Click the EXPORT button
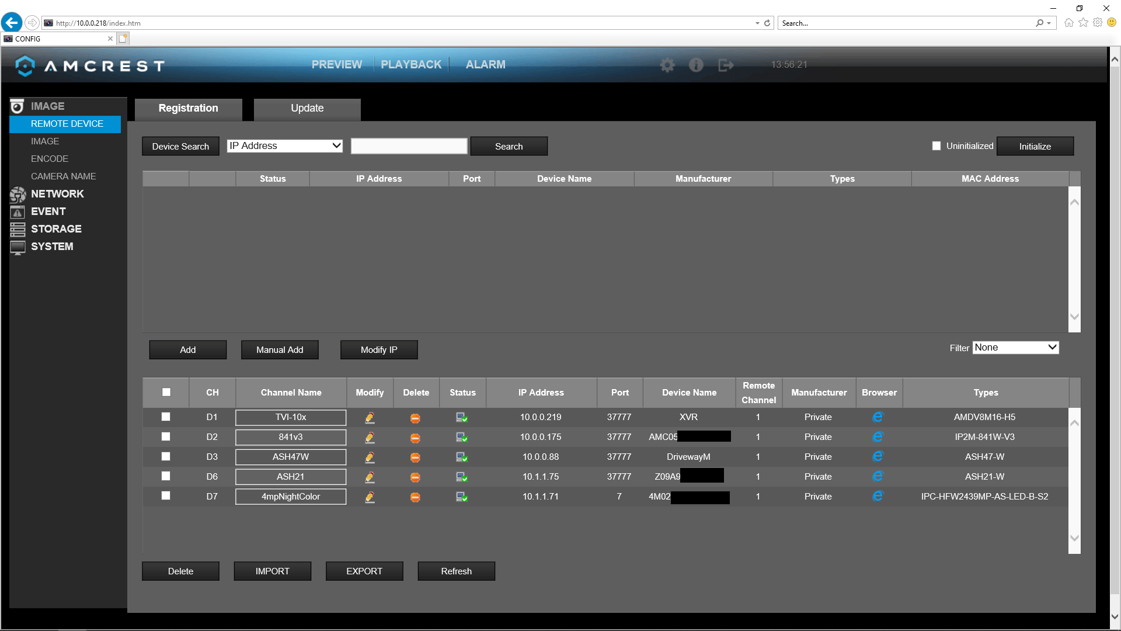This screenshot has width=1121, height=631. tap(364, 571)
